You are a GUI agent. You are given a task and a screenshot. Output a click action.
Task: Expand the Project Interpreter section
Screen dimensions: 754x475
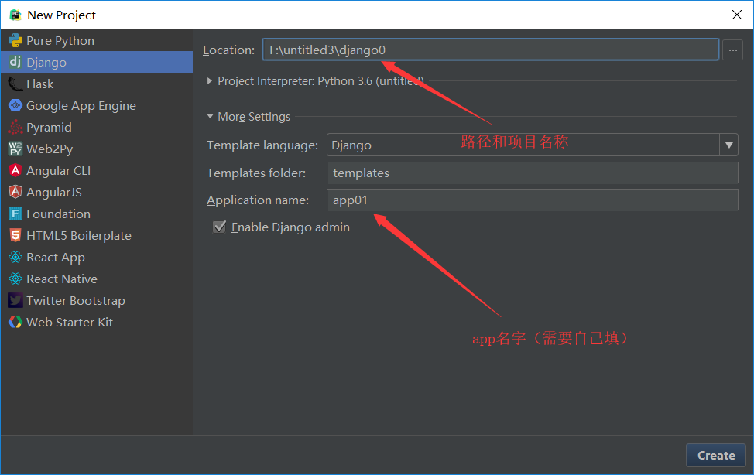pos(209,81)
